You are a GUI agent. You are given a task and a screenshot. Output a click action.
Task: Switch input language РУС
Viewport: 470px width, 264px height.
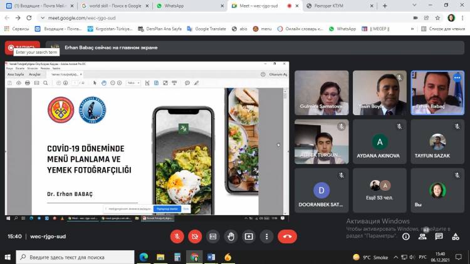pyautogui.click(x=422, y=257)
